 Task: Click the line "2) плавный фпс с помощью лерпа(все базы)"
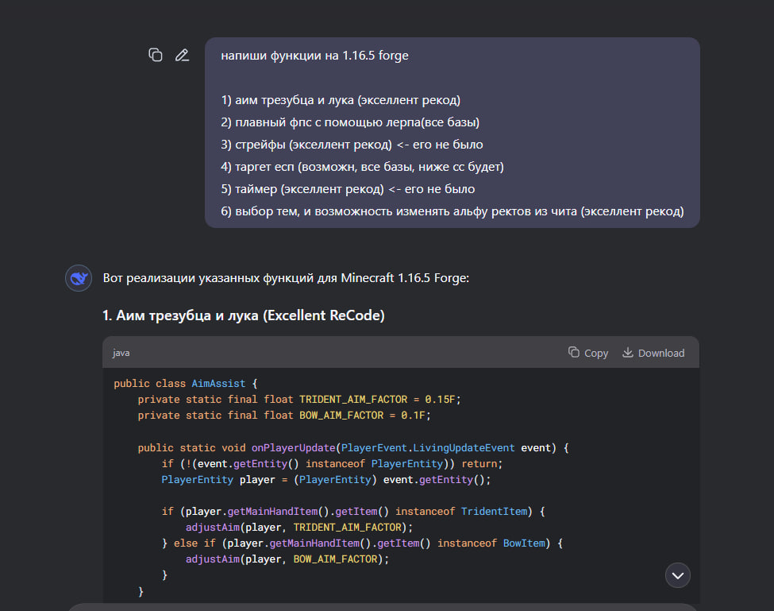coord(350,122)
